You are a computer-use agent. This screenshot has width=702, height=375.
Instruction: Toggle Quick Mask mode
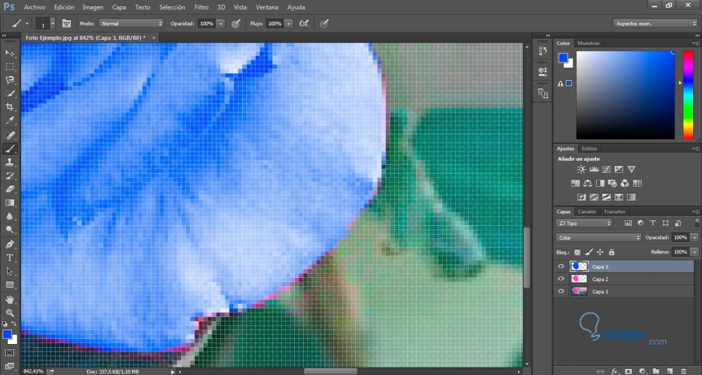pos(10,353)
